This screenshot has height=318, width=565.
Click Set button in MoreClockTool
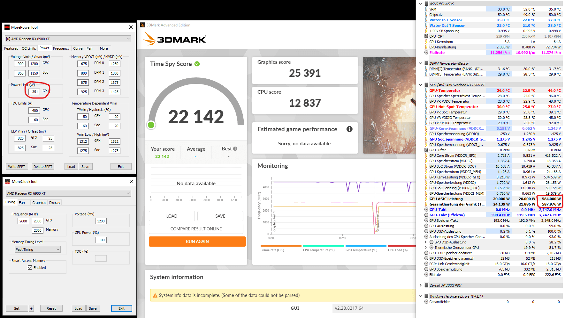[x=17, y=308]
